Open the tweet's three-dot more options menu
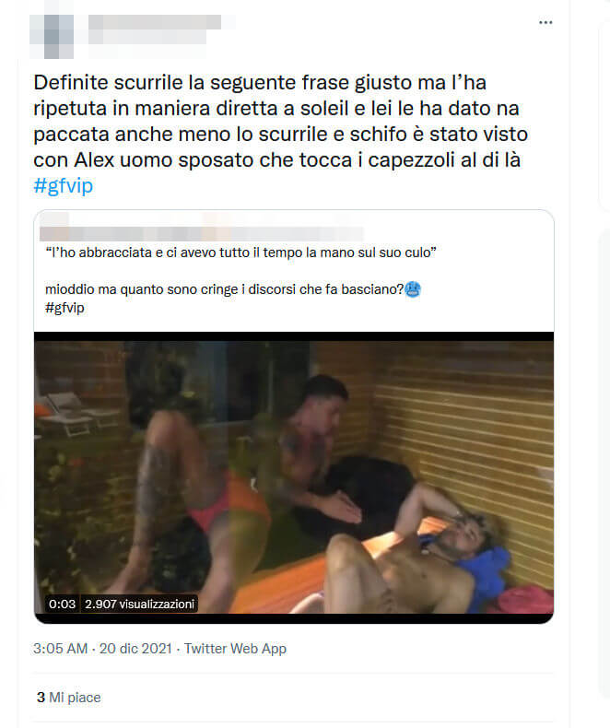The width and height of the screenshot is (610, 728). point(545,23)
